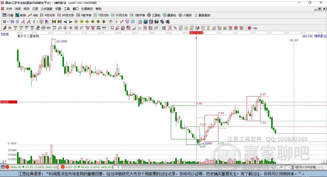The width and height of the screenshot is (327, 177).
Task: Open the 板块 sector view
Action: (20, 15)
